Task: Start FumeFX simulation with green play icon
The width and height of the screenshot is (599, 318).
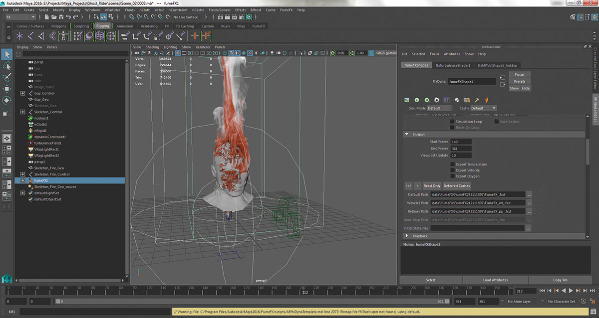Action: [416, 100]
